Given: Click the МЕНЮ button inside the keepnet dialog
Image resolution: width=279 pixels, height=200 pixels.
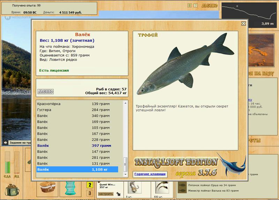Looking at the screenshot, I should click(x=46, y=91).
